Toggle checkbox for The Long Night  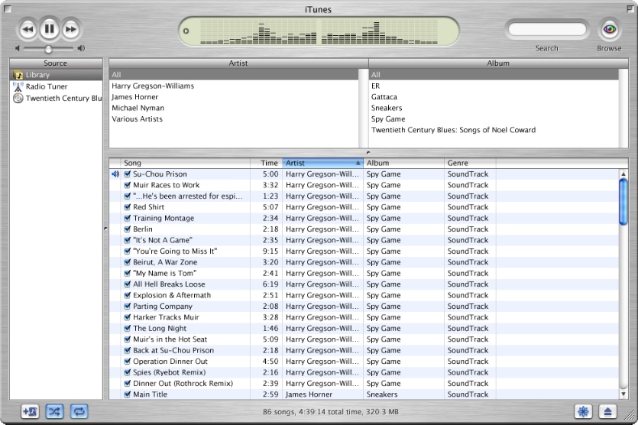pos(128,329)
